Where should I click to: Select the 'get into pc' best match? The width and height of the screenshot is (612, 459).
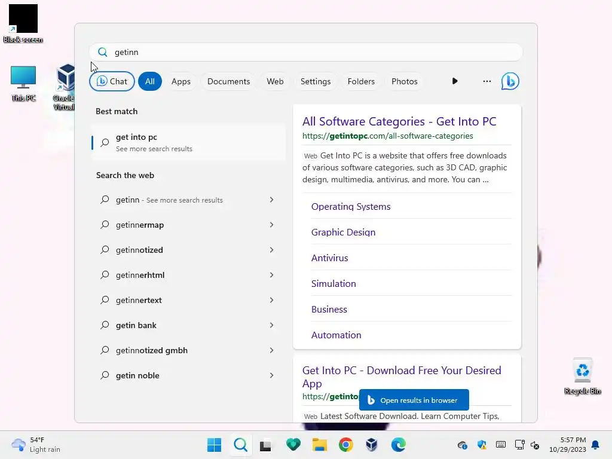pyautogui.click(x=188, y=142)
